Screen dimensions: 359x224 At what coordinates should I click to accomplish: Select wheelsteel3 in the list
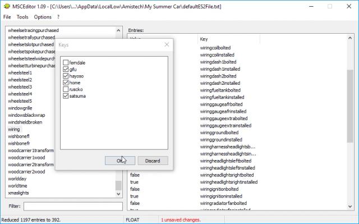(20, 87)
